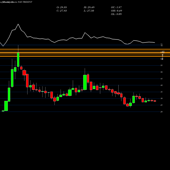Select the close price value C: 27.83
Screen dimensions: 170x170
(x=62, y=11)
